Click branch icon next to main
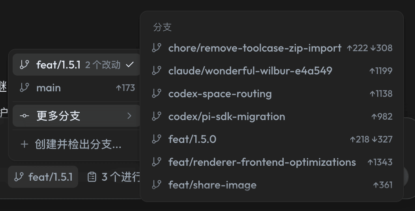Image resolution: width=415 pixels, height=211 pixels. pos(24,88)
